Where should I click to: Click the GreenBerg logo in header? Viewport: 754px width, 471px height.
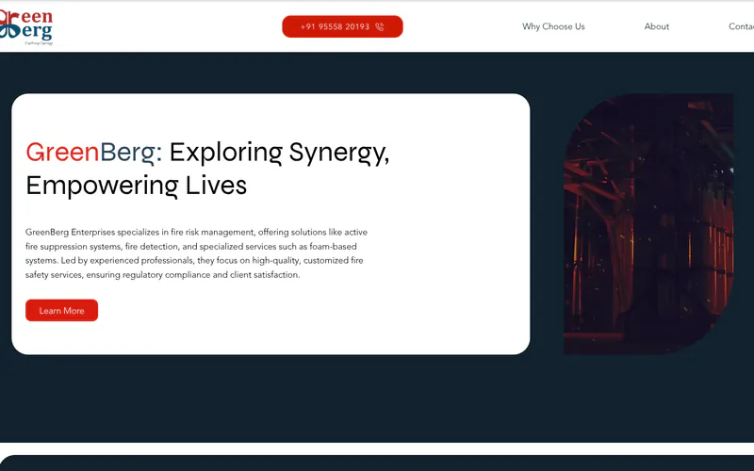(x=26, y=27)
